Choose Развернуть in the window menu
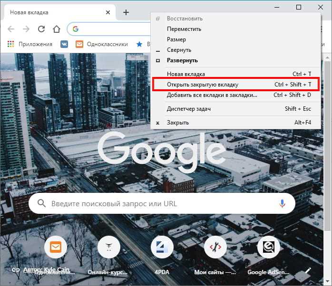Image resolution: width=332 pixels, height=286 pixels. click(235, 60)
